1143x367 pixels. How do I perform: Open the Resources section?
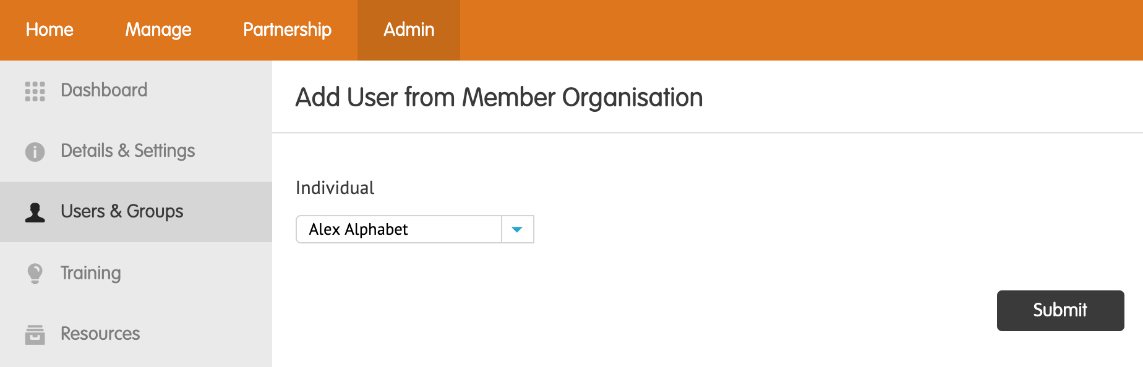pyautogui.click(x=136, y=334)
